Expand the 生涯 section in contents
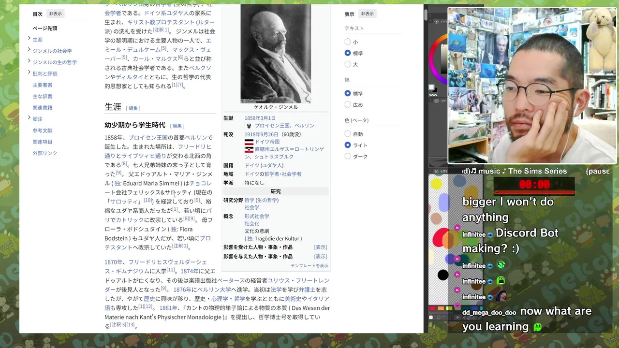 [29, 39]
